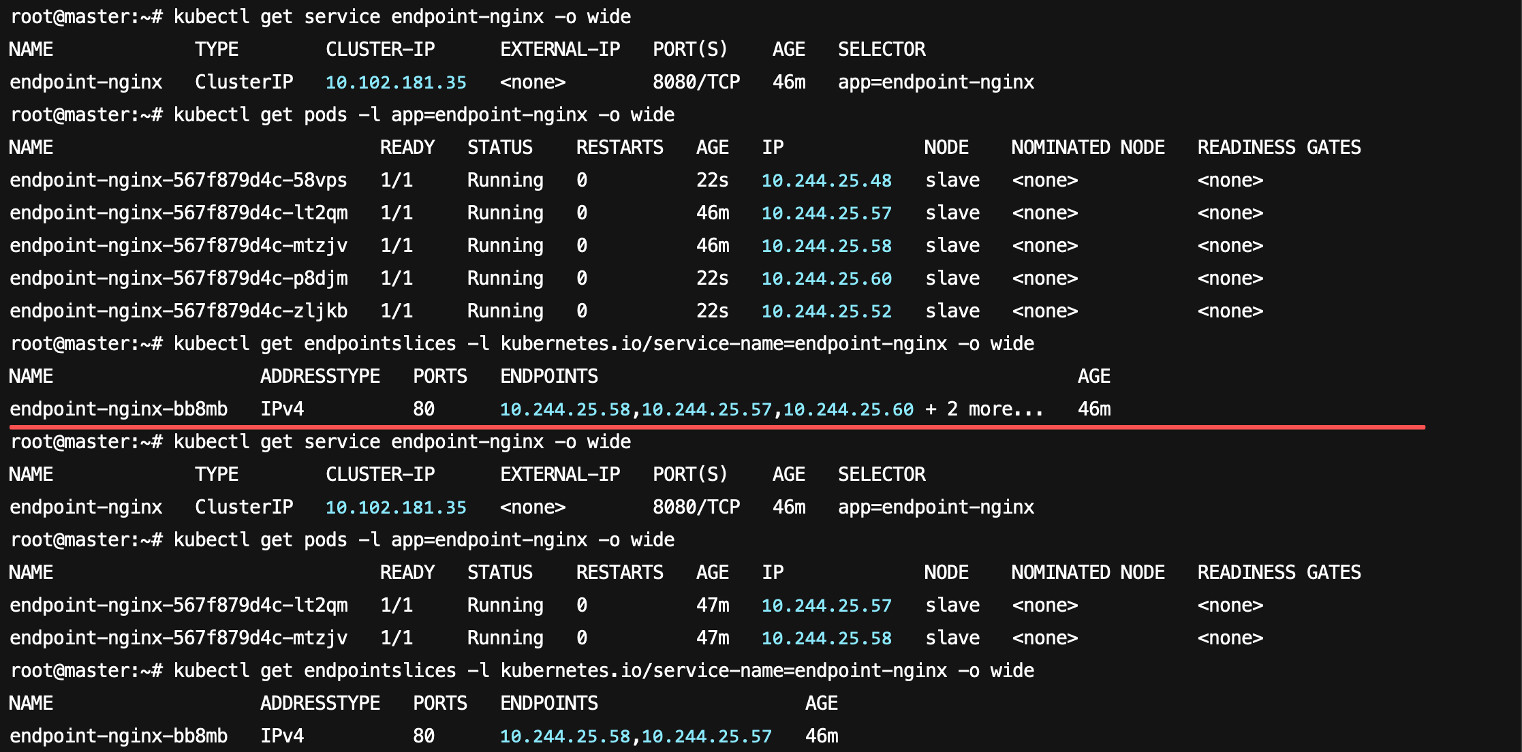Click the READINESS GATES header in first pods table
The width and height of the screenshot is (1522, 752).
(1279, 148)
